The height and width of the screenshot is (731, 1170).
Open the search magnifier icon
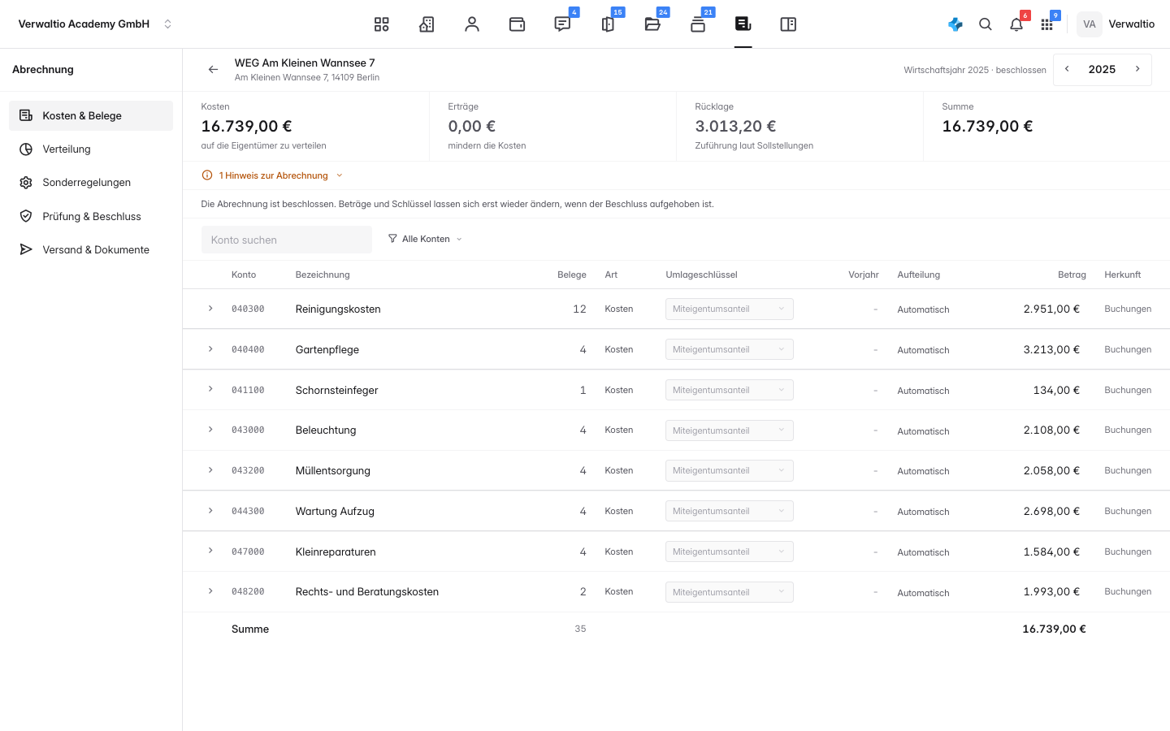[986, 24]
